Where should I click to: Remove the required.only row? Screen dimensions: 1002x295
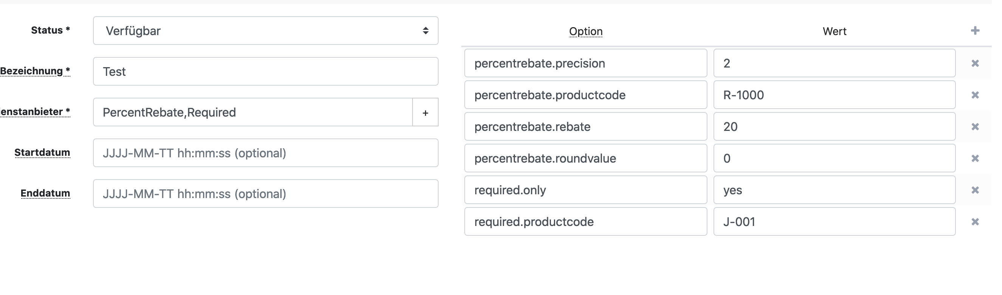(975, 190)
